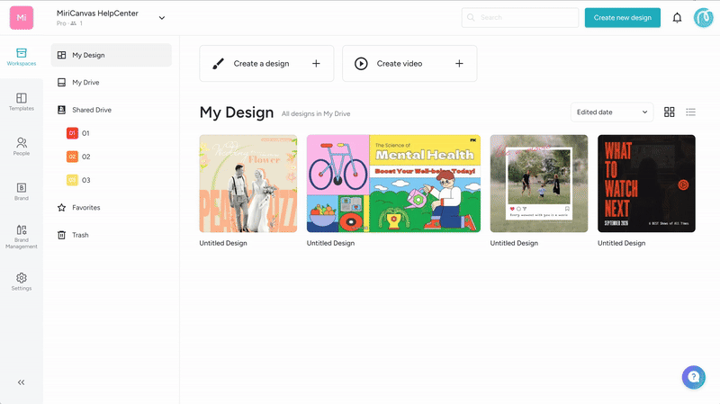Click the My Drive icon
This screenshot has height=404, width=720.
pos(61,82)
